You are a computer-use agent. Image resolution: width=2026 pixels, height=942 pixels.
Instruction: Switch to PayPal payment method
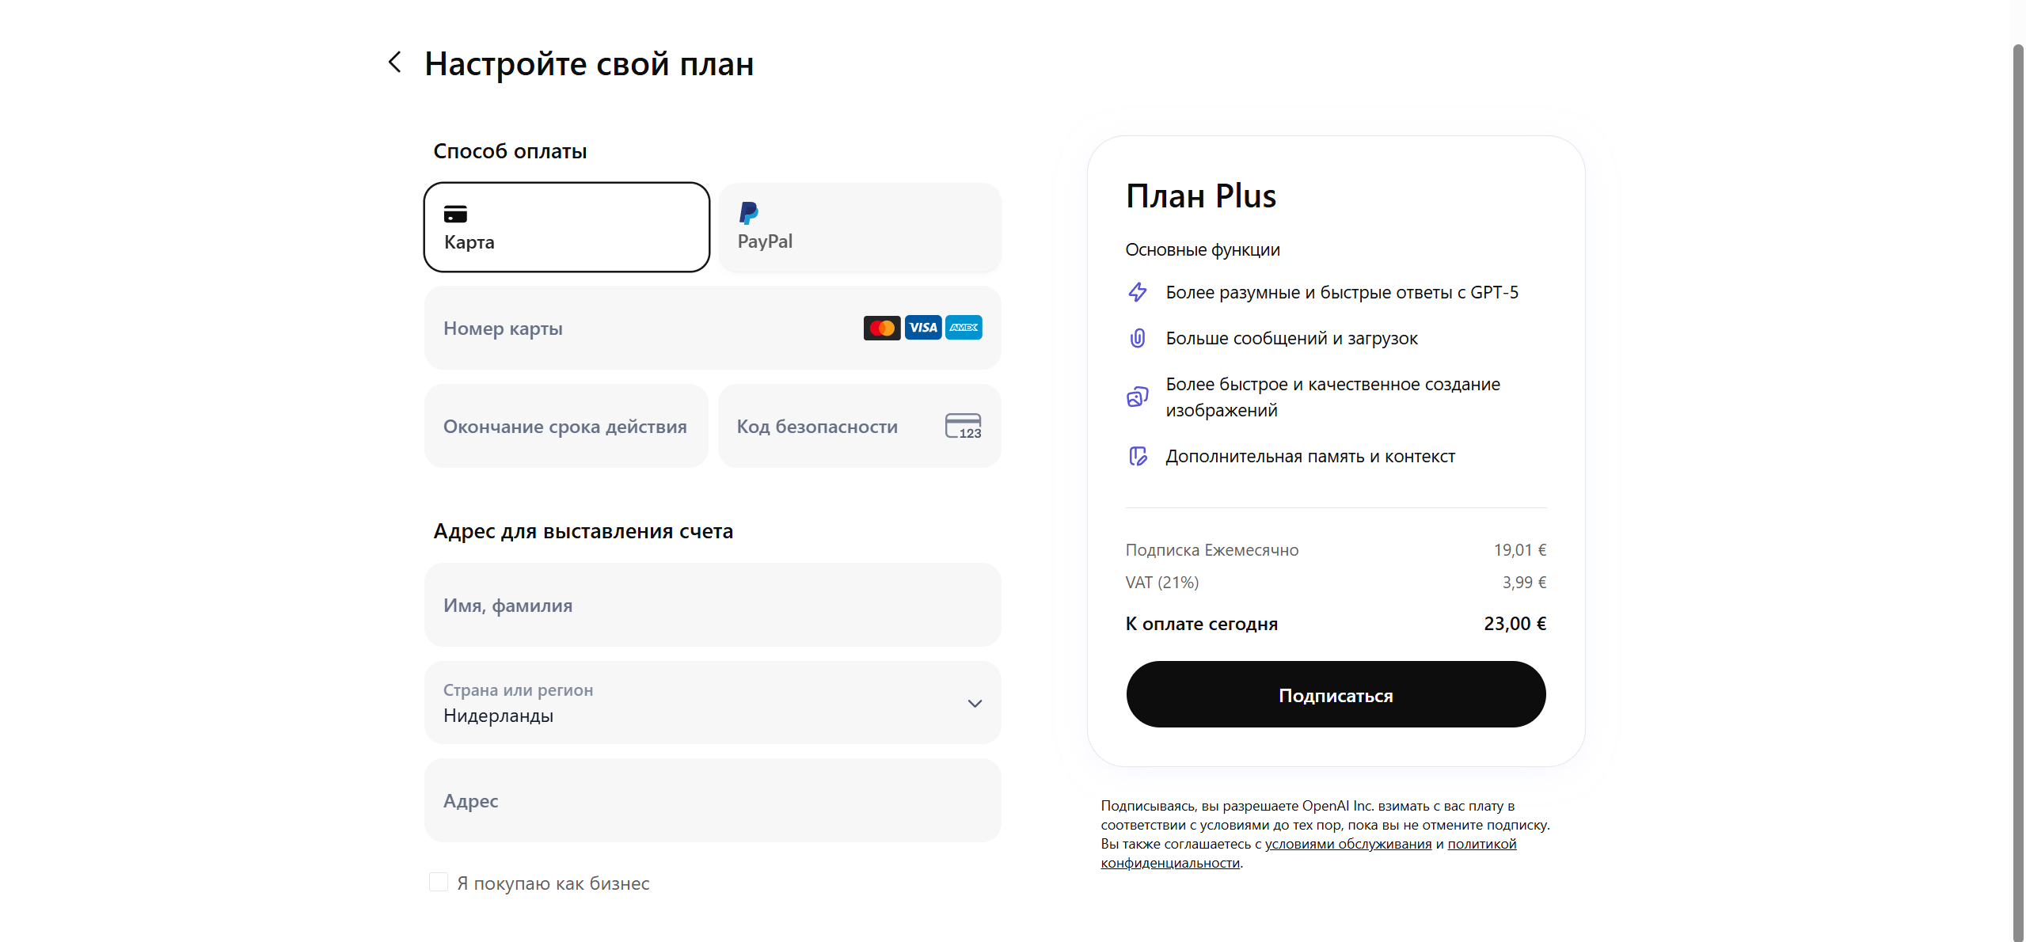(x=860, y=227)
